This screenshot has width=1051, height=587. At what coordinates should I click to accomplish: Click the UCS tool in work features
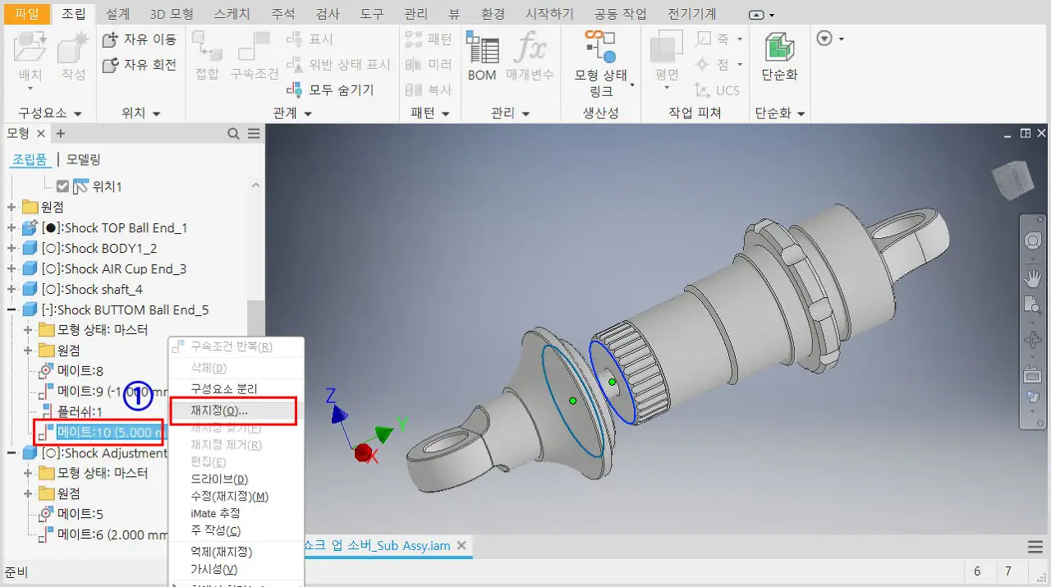(x=717, y=90)
